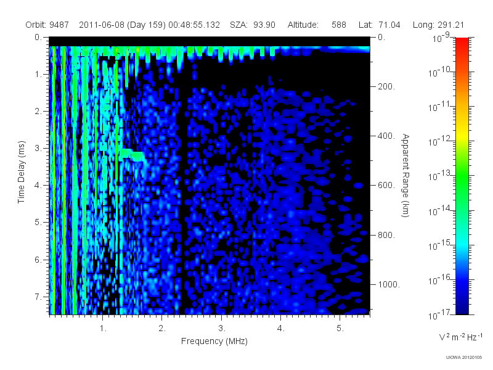
Task: Click the apparent range label '600.'
Action: (386, 186)
